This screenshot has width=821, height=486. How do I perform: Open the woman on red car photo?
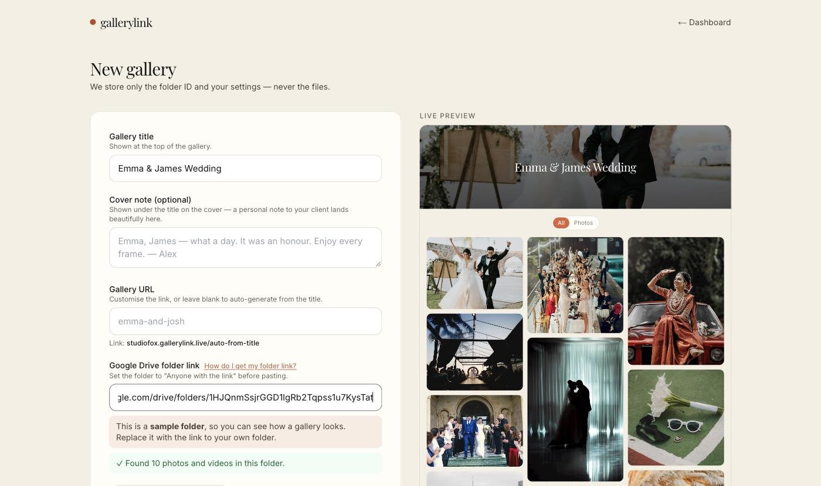(676, 301)
